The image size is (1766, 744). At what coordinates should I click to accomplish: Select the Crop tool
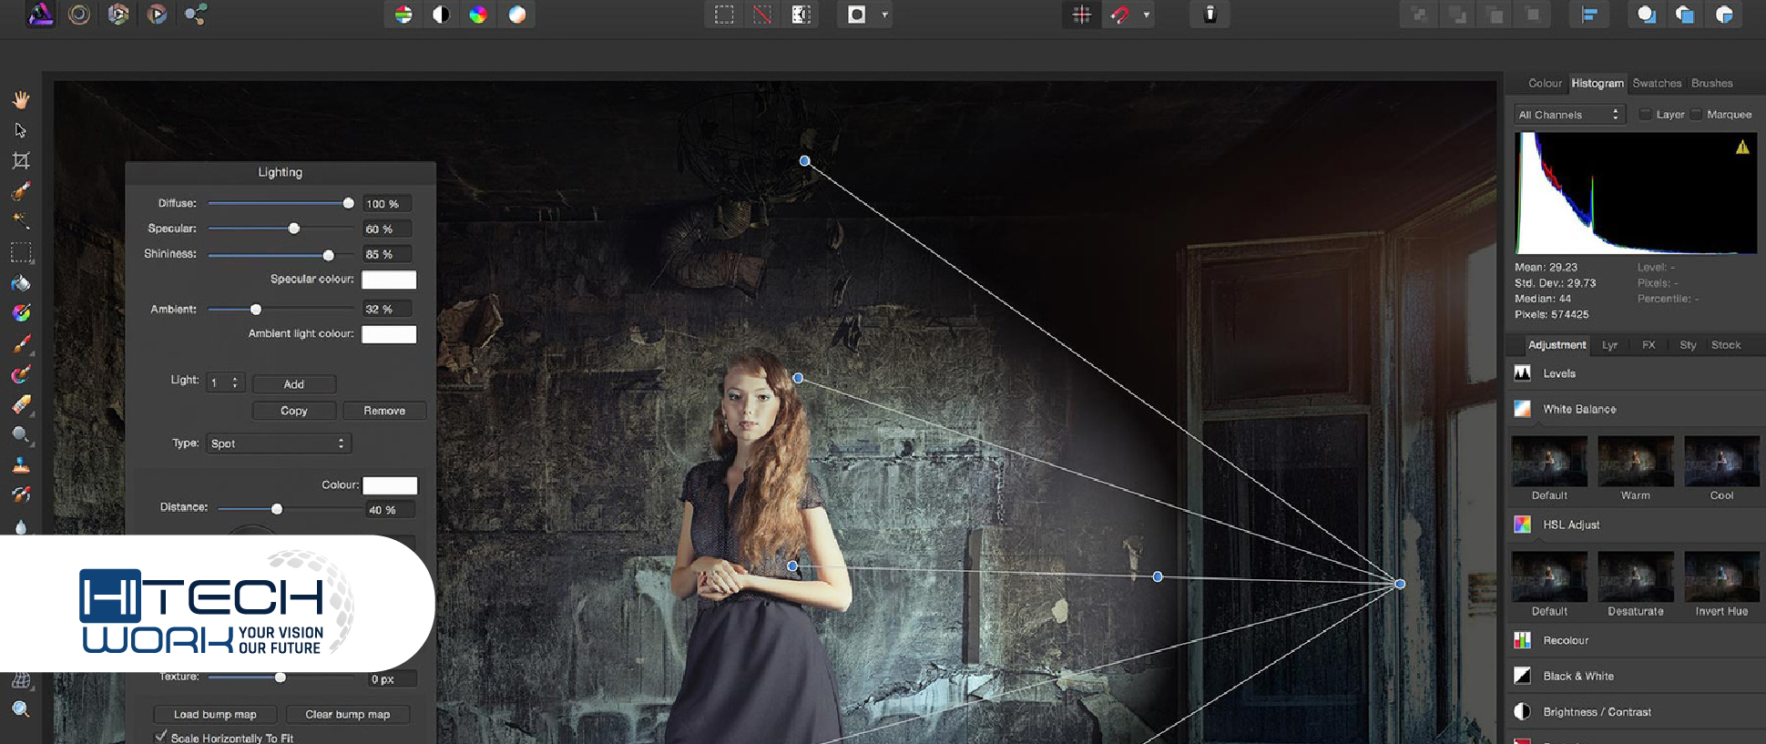click(21, 160)
